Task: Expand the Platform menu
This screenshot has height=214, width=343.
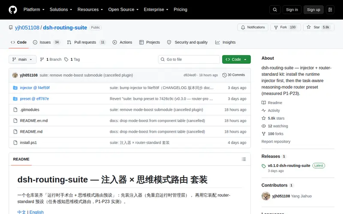Action: point(34,9)
